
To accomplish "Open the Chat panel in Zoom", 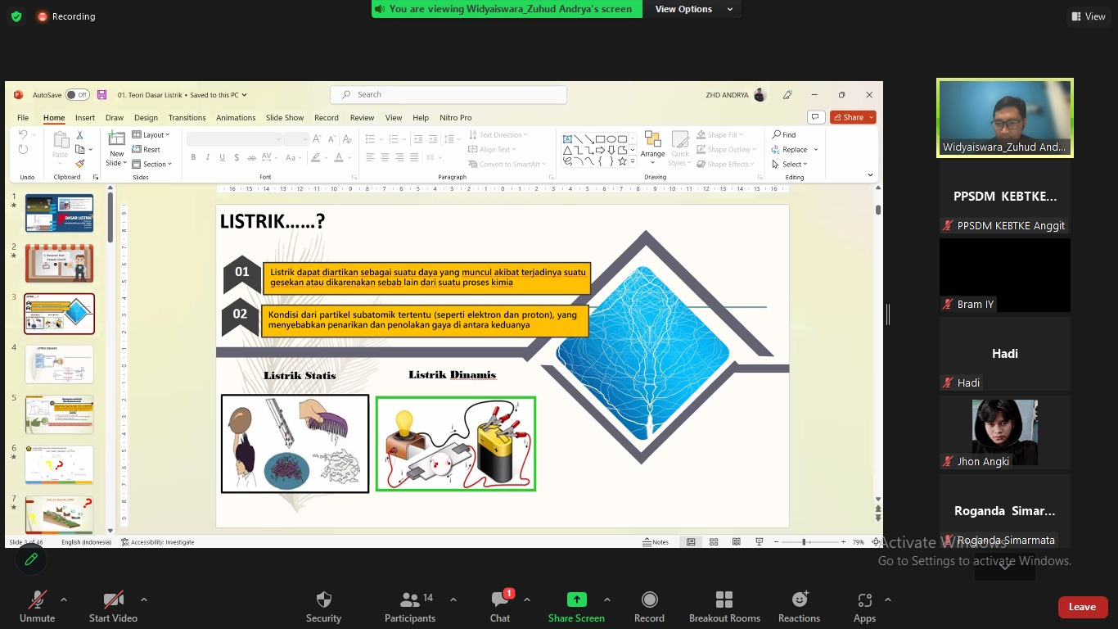I will (x=500, y=600).
